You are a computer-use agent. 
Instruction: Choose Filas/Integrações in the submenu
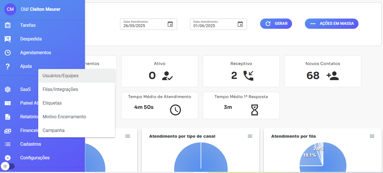[60, 89]
